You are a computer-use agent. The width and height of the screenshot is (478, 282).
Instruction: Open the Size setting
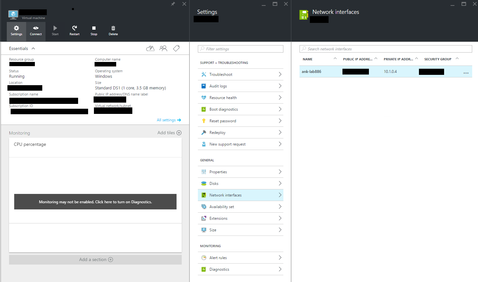(240, 230)
